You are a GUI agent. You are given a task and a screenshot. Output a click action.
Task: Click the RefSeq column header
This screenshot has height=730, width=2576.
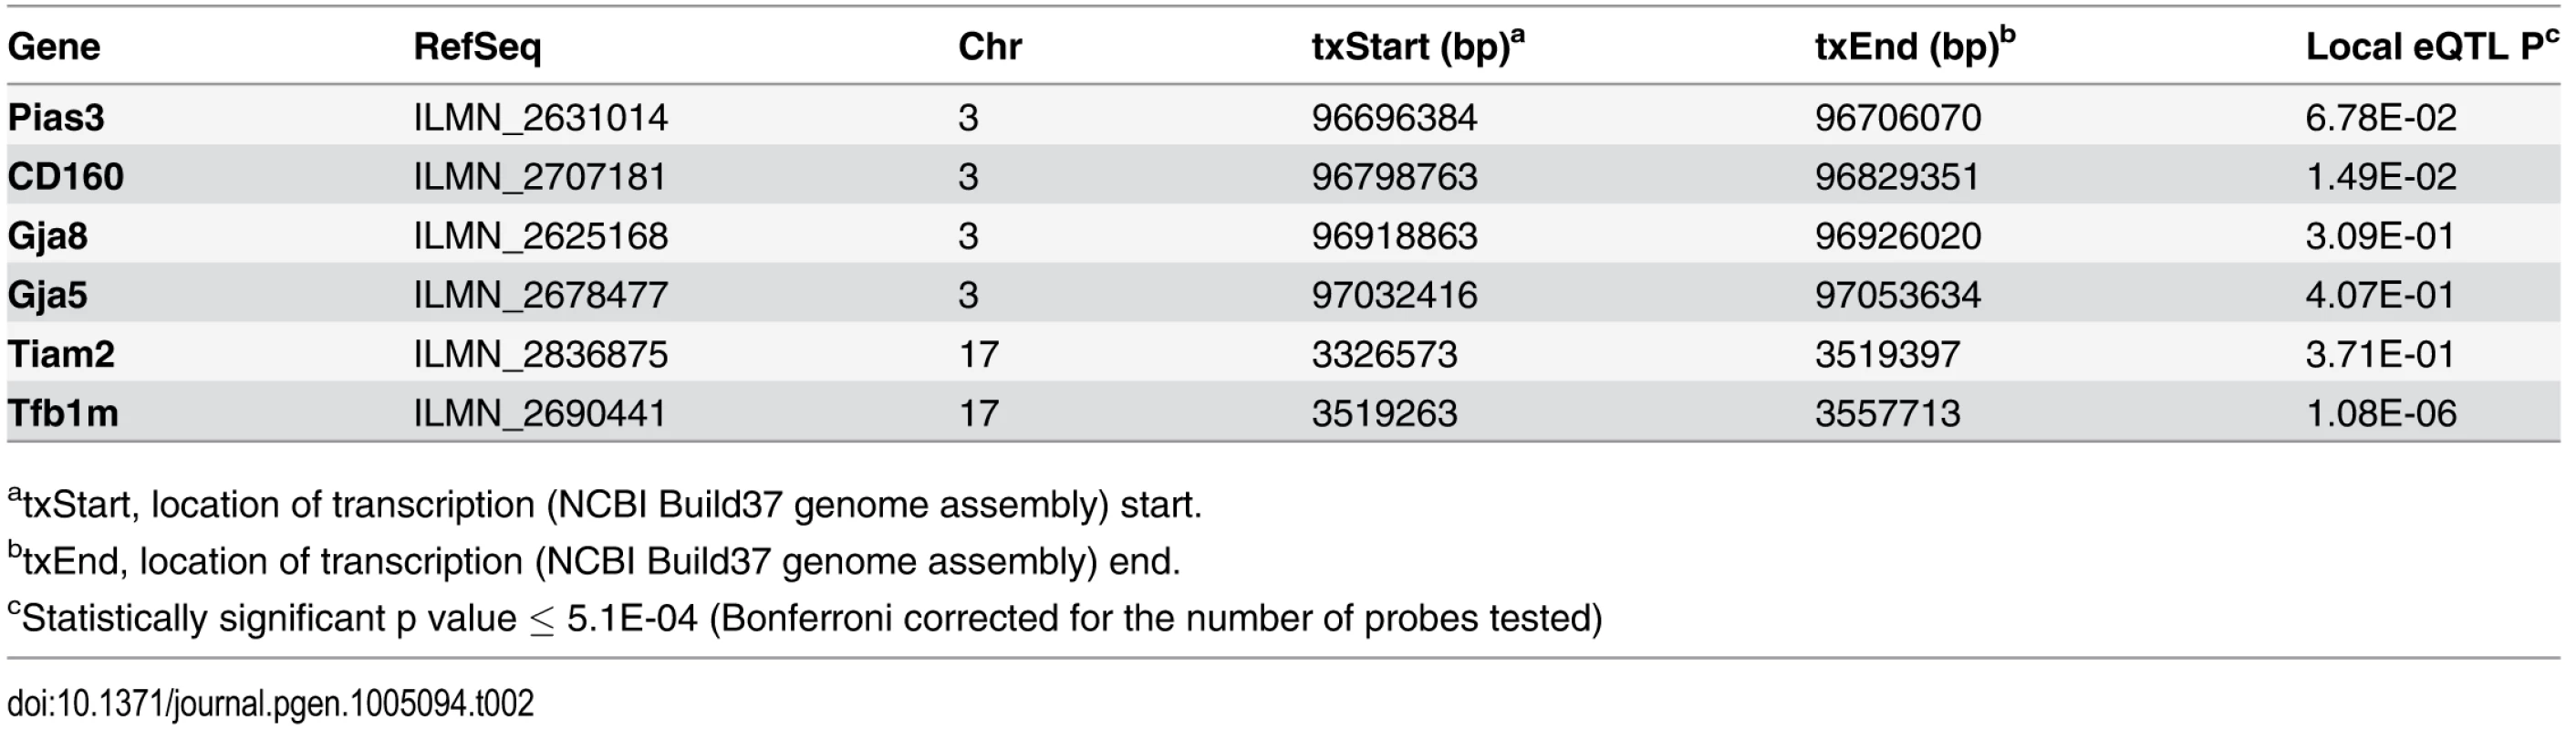(x=477, y=46)
